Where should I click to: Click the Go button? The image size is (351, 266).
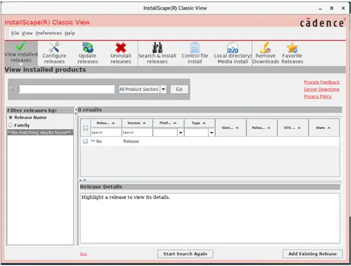179,89
